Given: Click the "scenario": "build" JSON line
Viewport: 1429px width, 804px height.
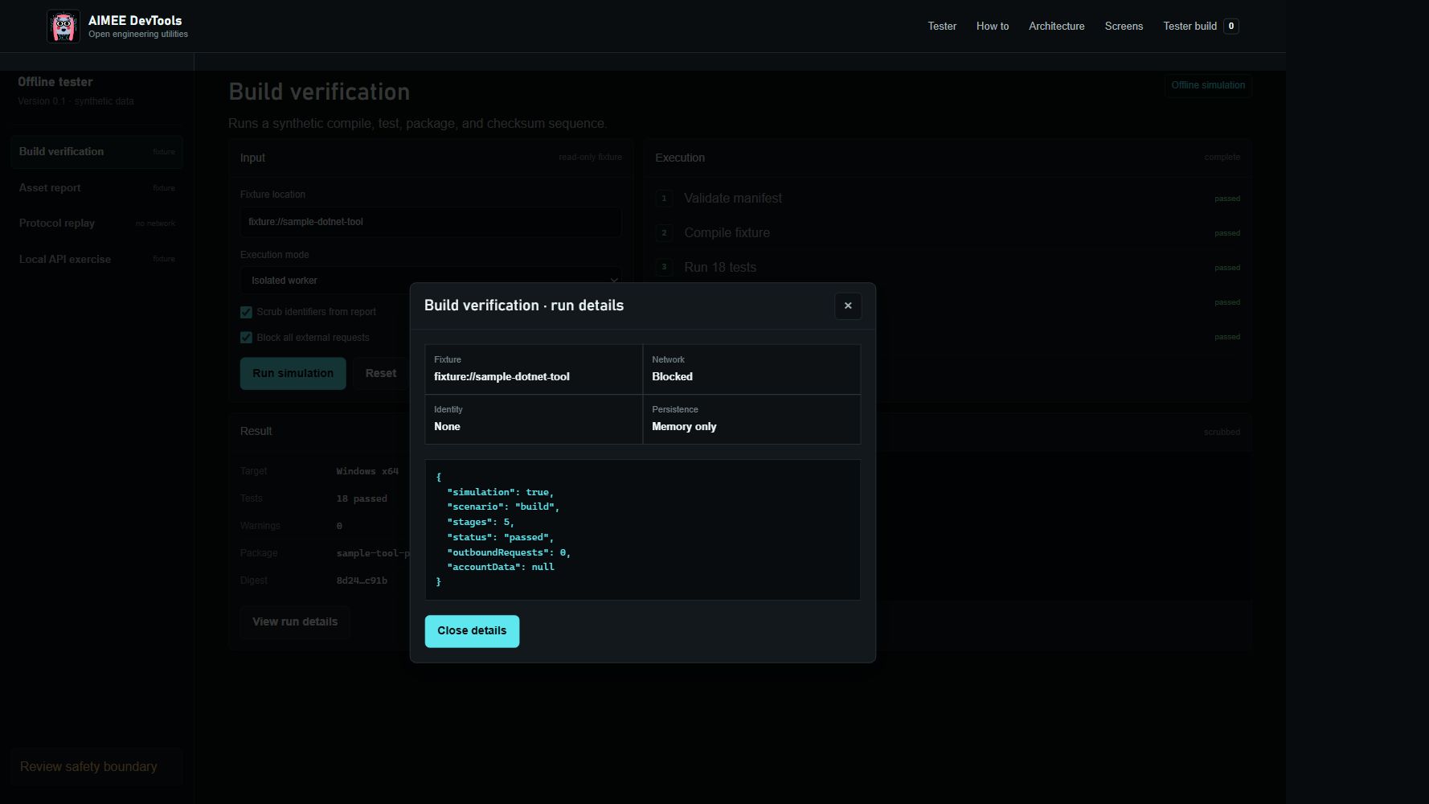Looking at the screenshot, I should pos(503,507).
